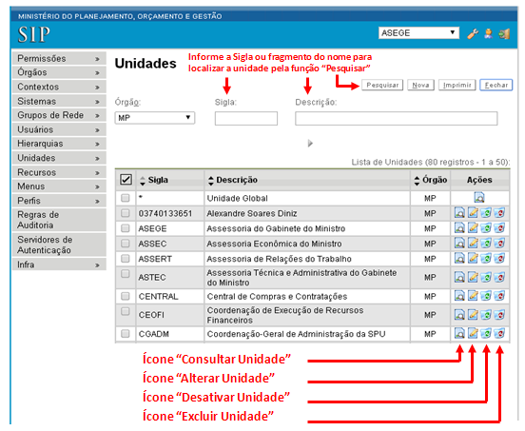Viewport: 525px width, 431px height.
Task: Open the Unidades sidebar menu
Action: click(x=59, y=158)
